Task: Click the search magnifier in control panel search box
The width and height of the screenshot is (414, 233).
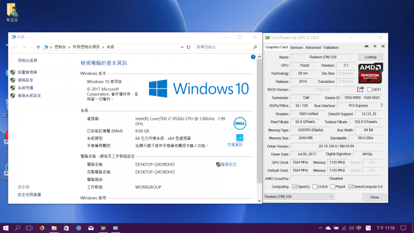Action: (x=255, y=47)
